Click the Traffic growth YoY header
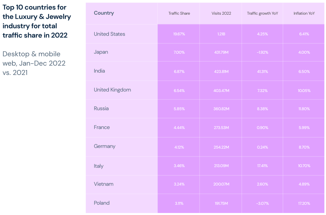The image size is (326, 215). point(263,13)
